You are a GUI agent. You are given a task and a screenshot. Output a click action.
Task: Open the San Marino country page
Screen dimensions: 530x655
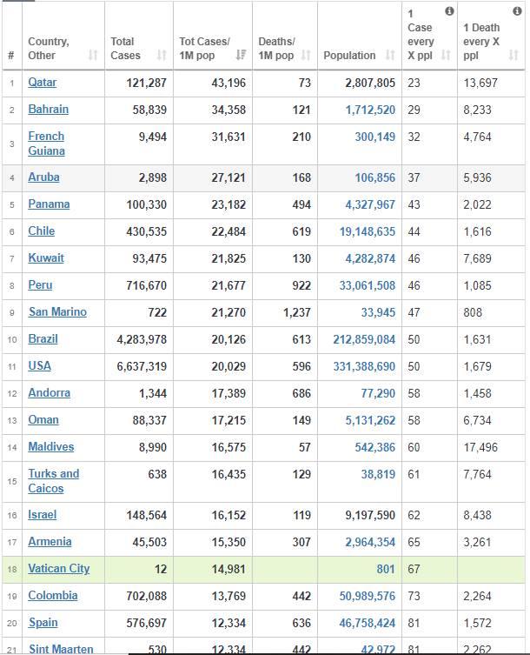tap(57, 312)
